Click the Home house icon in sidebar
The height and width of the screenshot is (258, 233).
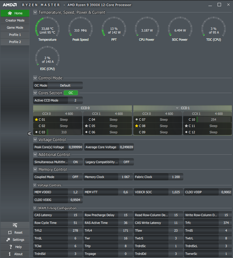10,13
